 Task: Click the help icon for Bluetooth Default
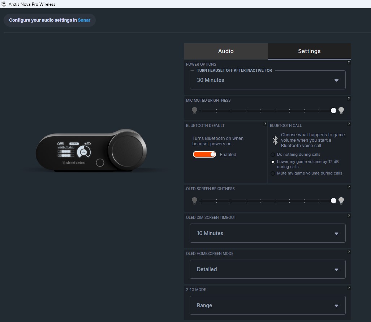coord(265,124)
